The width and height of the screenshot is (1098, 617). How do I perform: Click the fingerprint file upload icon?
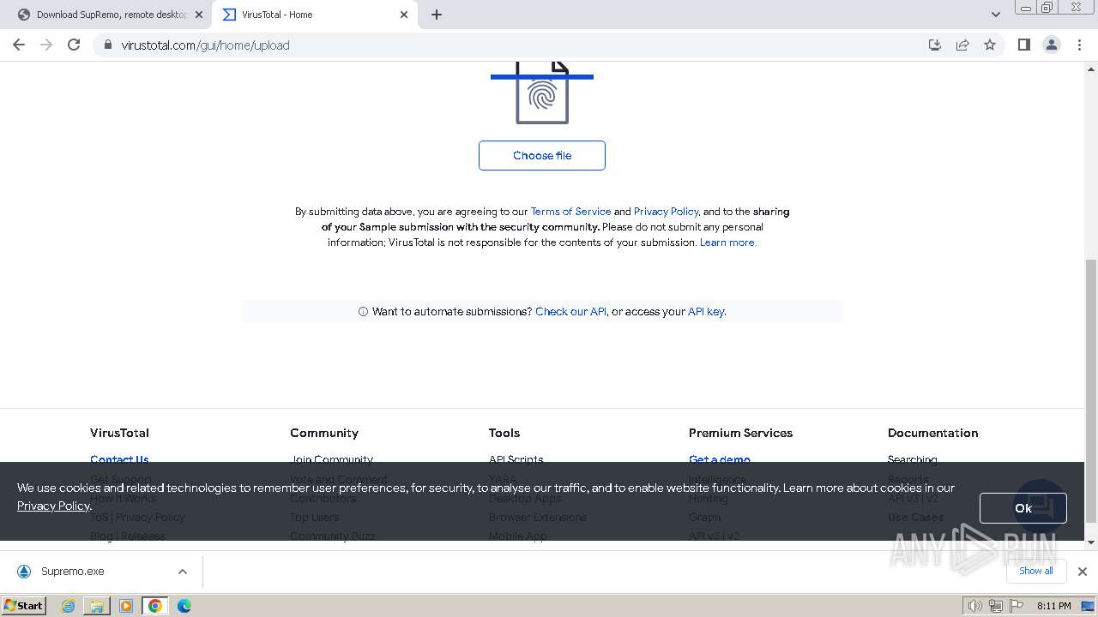click(542, 93)
